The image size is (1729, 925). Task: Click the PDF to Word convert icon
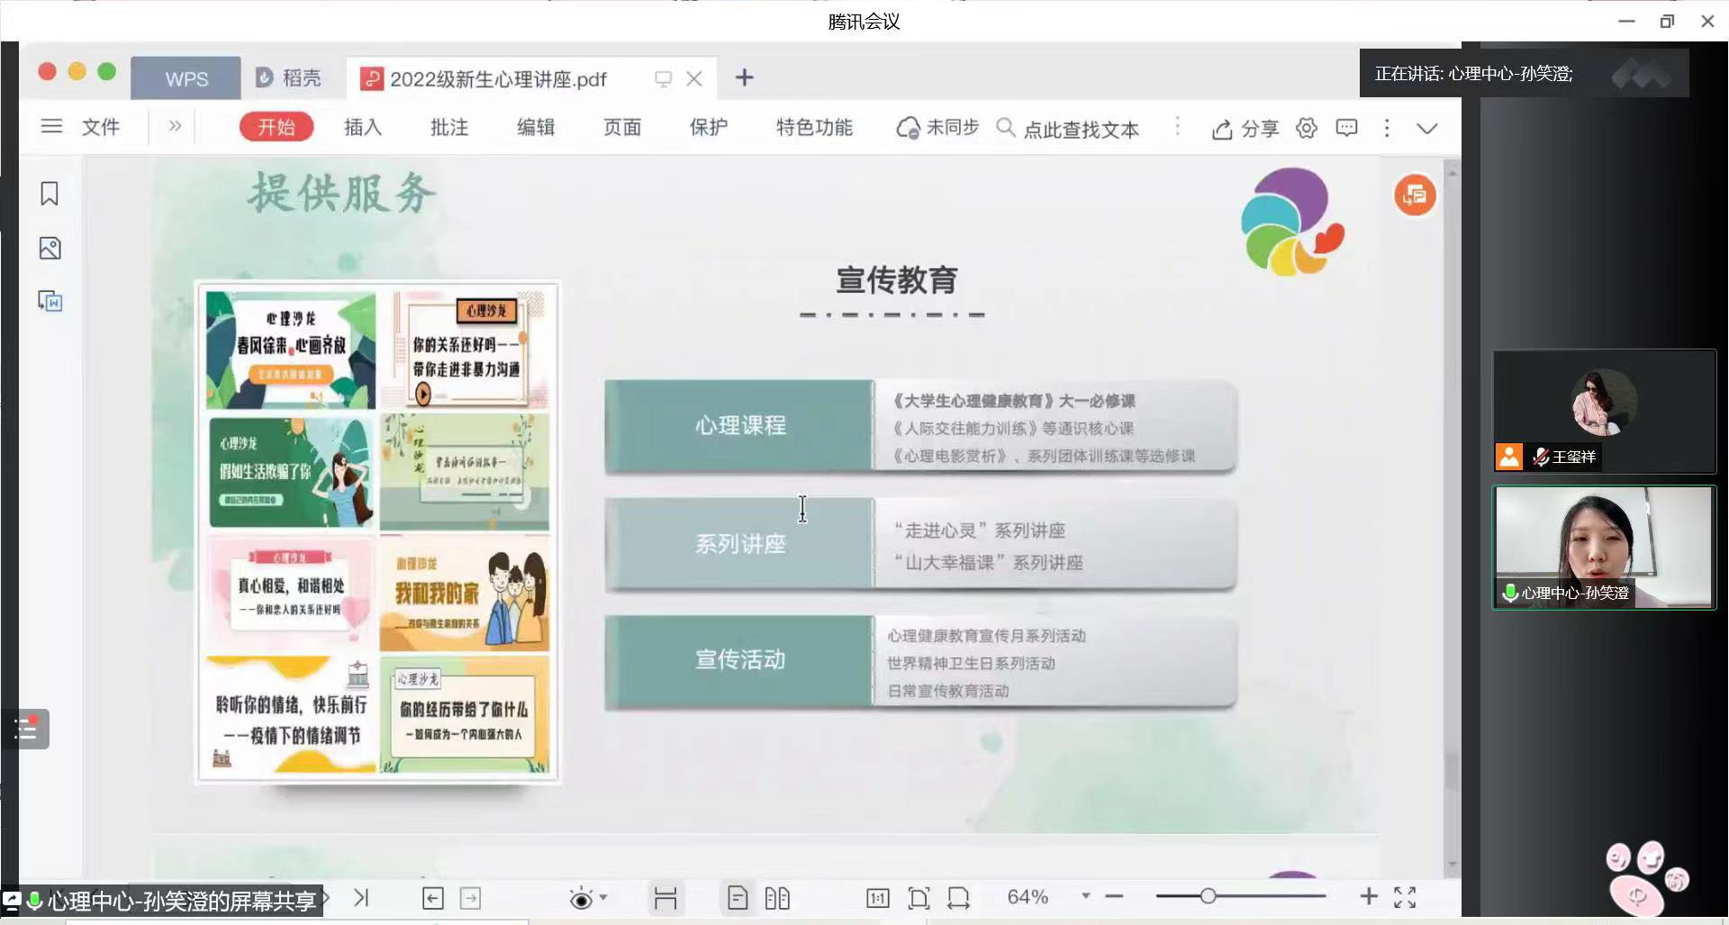50,301
